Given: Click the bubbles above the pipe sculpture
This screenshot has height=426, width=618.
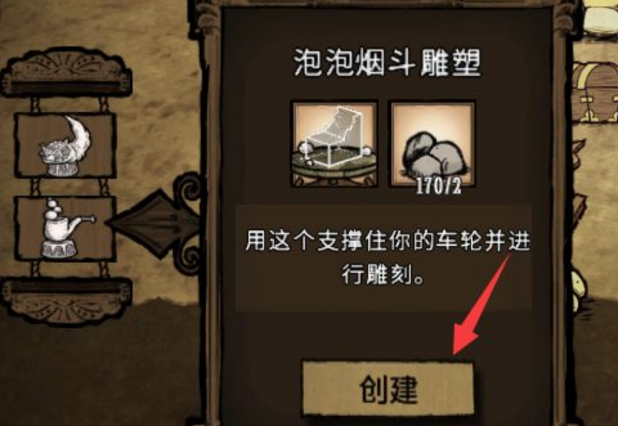Looking at the screenshot, I should tap(53, 208).
